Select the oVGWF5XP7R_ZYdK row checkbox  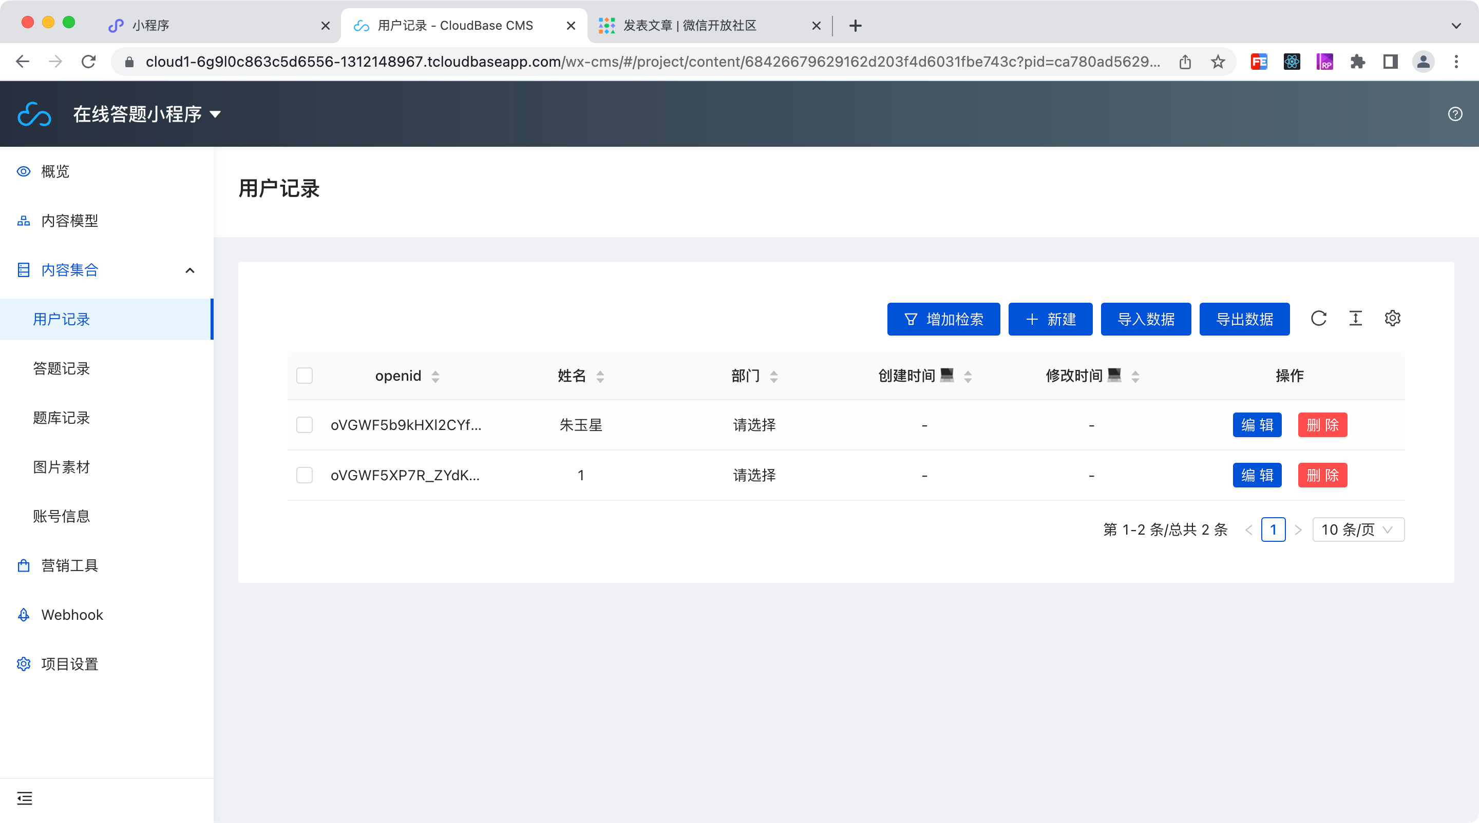305,475
